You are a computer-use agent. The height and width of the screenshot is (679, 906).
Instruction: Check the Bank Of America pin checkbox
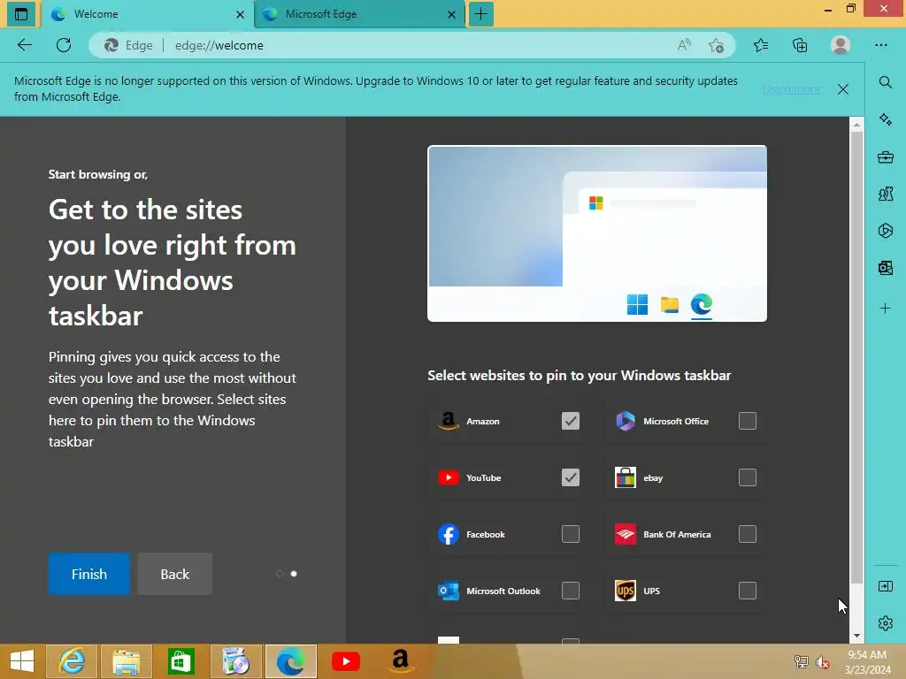[747, 534]
